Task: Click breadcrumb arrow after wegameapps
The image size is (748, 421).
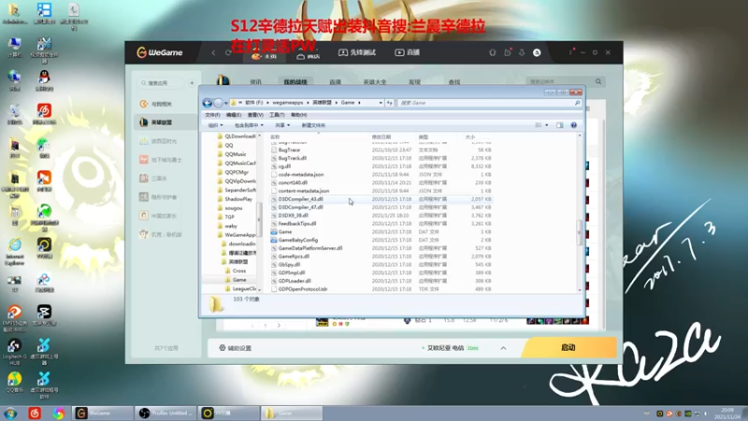Action: pos(308,103)
